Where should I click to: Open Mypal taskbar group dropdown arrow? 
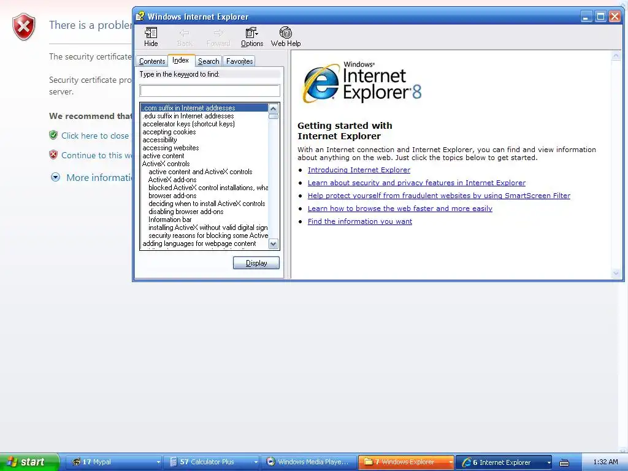point(159,462)
